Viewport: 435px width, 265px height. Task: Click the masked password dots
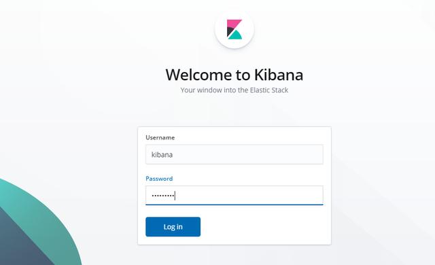[163, 196]
